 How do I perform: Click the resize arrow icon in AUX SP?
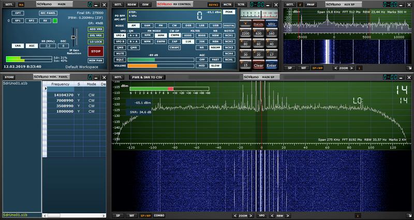click(409, 68)
